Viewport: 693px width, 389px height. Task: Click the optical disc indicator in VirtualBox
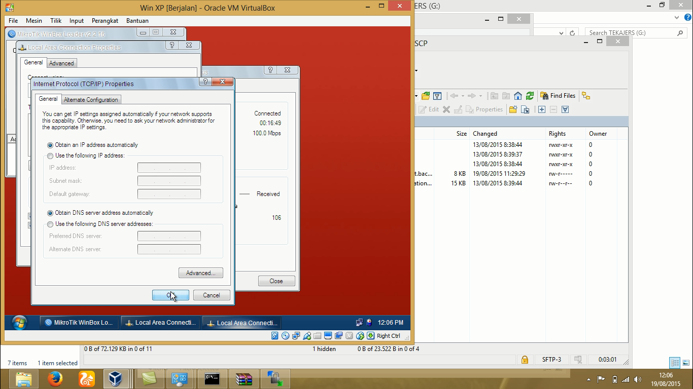pyautogui.click(x=285, y=336)
